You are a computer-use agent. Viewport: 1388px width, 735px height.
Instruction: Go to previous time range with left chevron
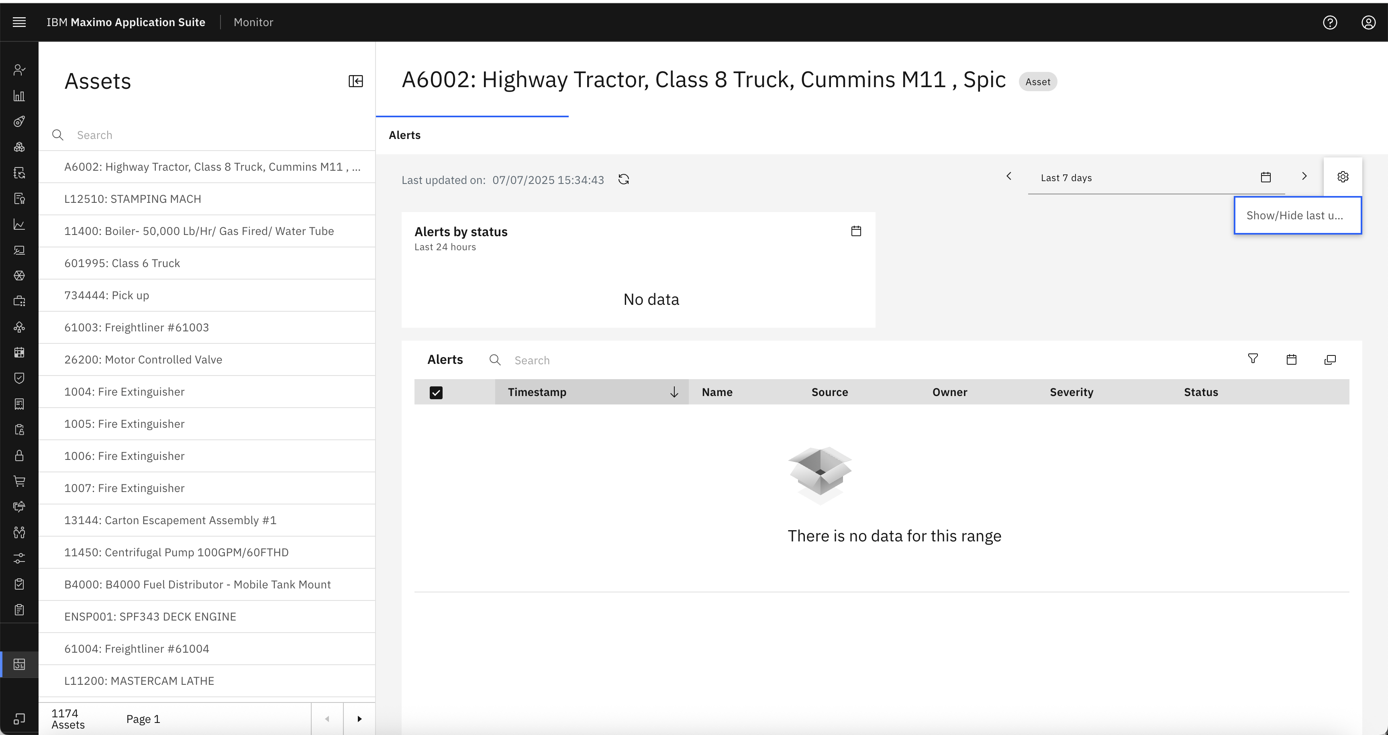pos(1009,176)
